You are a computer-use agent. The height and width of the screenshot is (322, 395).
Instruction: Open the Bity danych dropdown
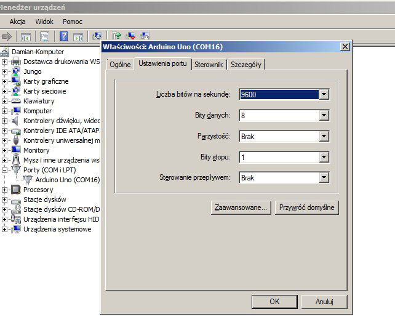click(324, 115)
